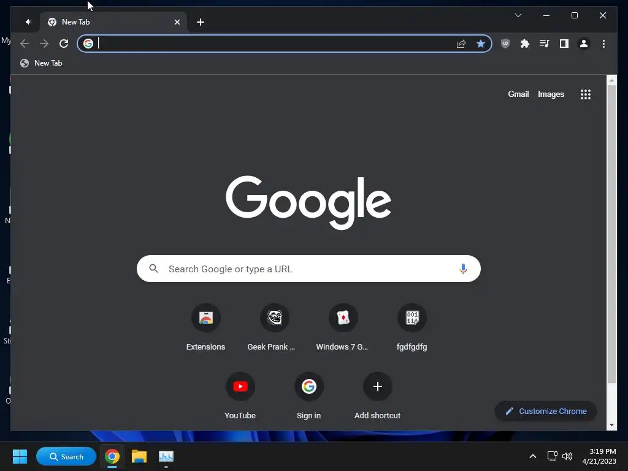
Task: Go back with the Chrome back arrow
Action: [x=25, y=44]
